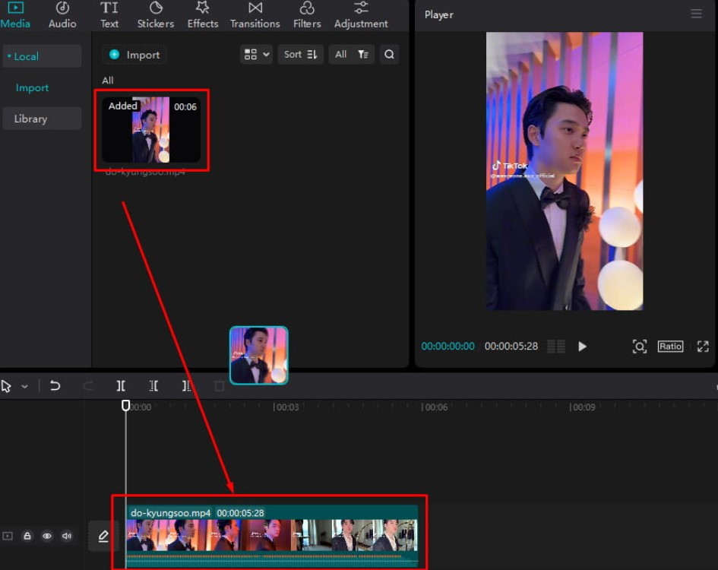Open the All media filter dropdown
The width and height of the screenshot is (718, 570).
pyautogui.click(x=351, y=54)
